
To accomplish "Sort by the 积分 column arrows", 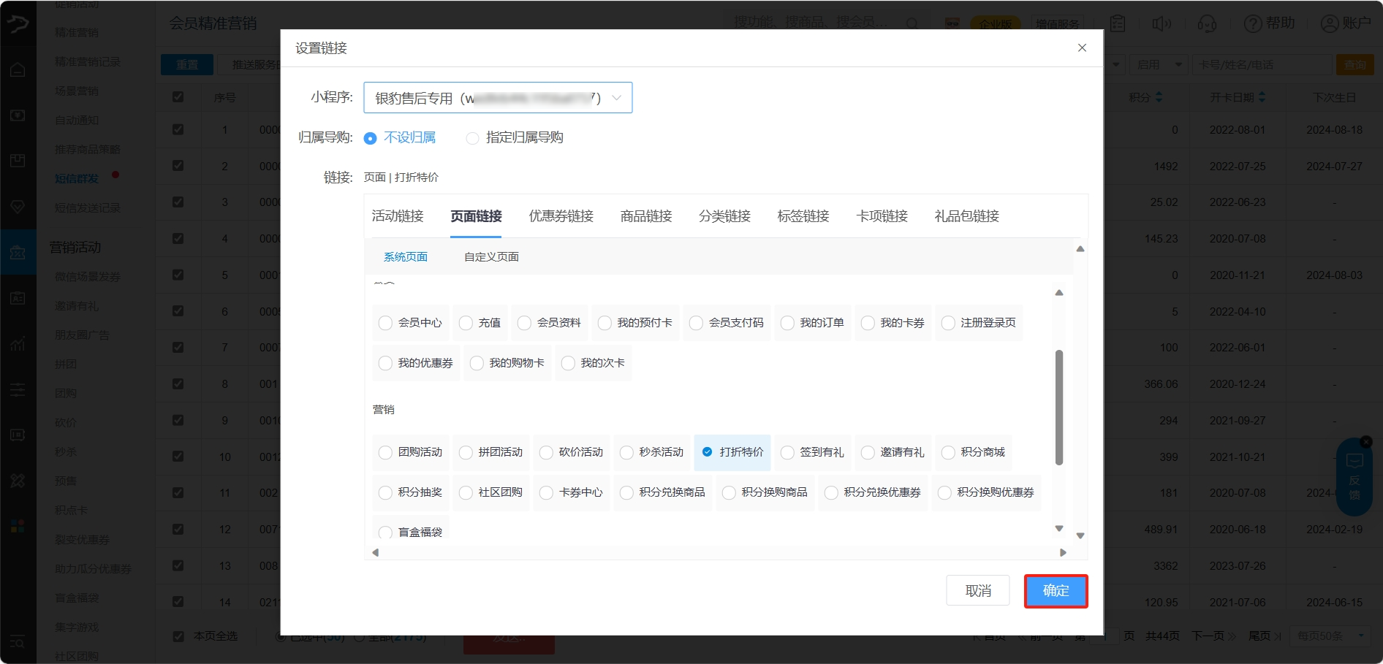I will [x=1159, y=97].
